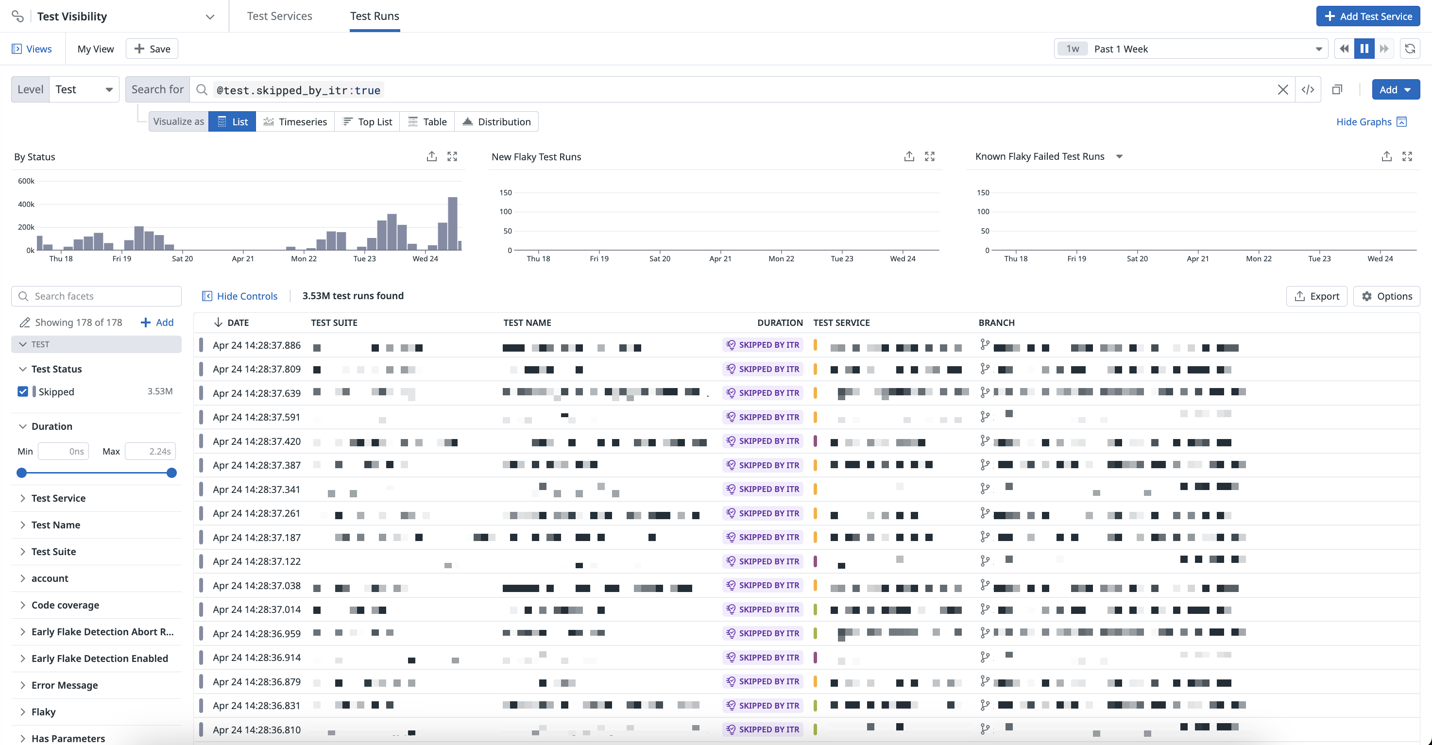Click the Hide Controls link

(239, 296)
